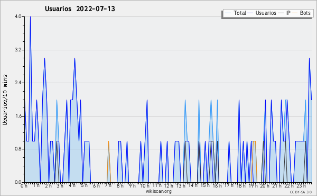This screenshot has height=196, width=317.
Task: Click the 6 h x-axis label
Action: (96, 185)
